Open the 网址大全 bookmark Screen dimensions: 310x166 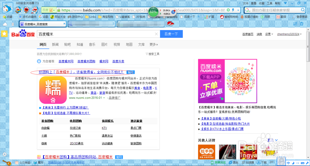tap(58, 17)
